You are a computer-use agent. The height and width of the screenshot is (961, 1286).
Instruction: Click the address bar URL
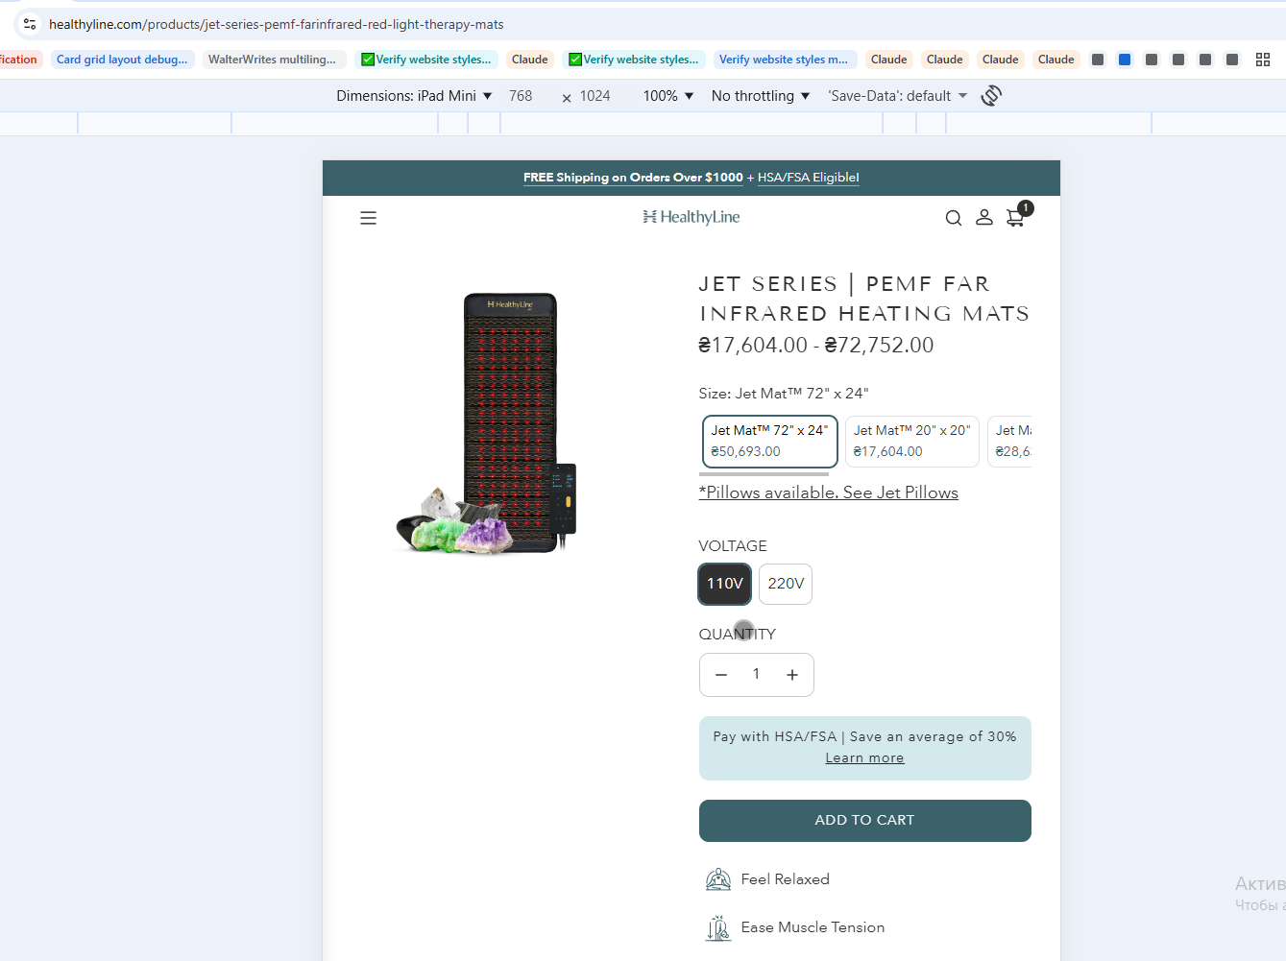[277, 24]
